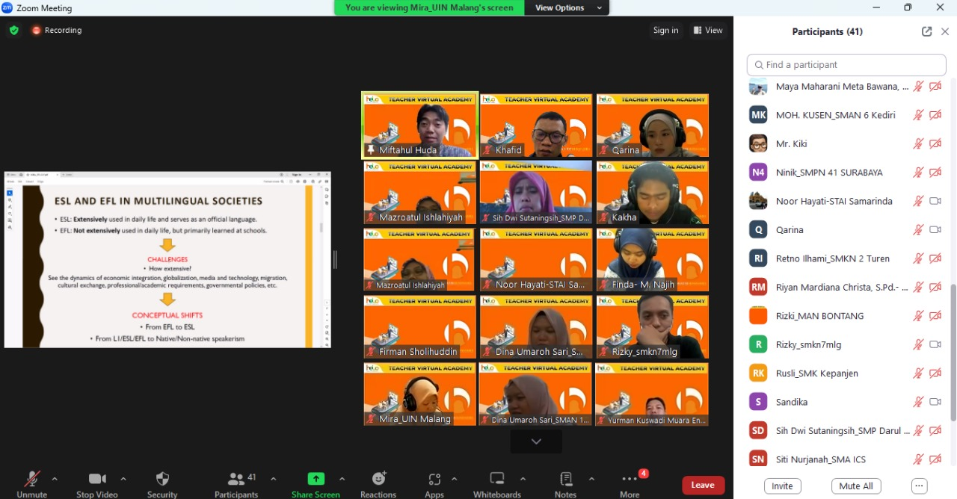Viewport: 957px width, 499px height.
Task: Pop out the Participants panel
Action: tap(926, 31)
